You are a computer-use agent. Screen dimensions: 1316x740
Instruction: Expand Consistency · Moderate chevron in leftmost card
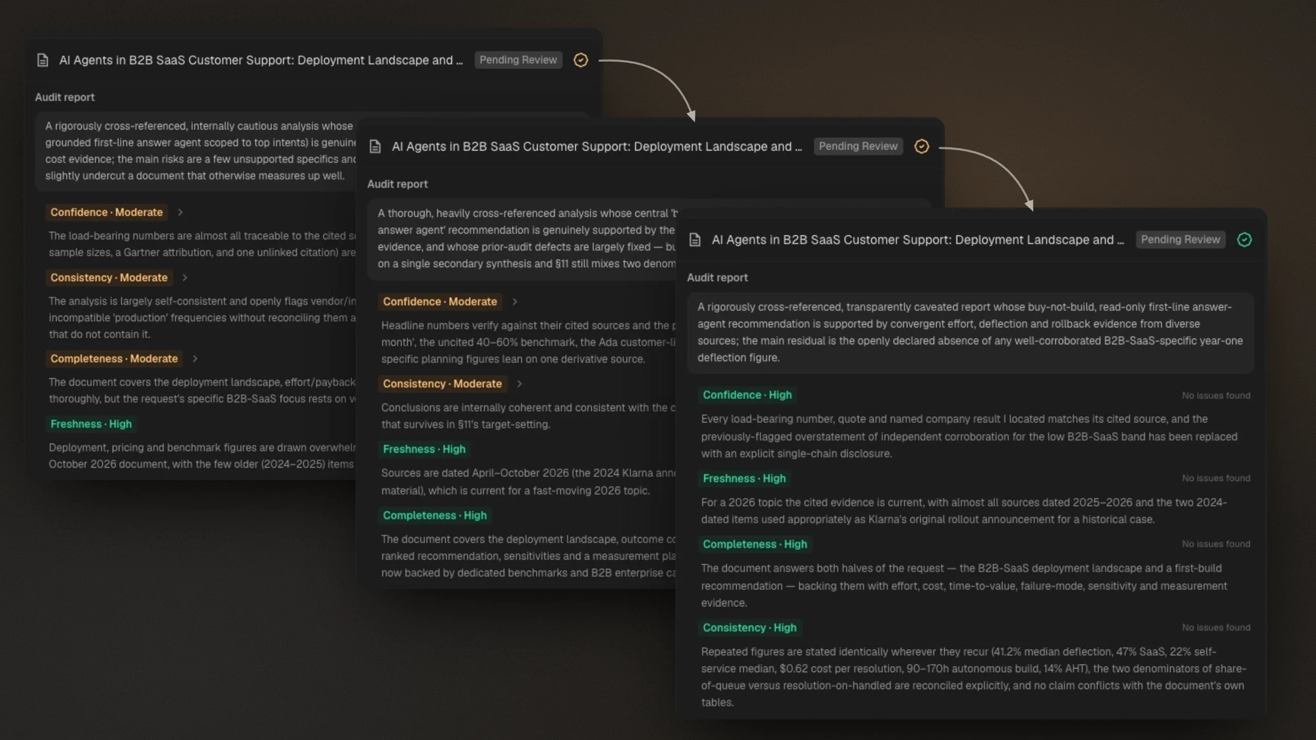click(185, 277)
